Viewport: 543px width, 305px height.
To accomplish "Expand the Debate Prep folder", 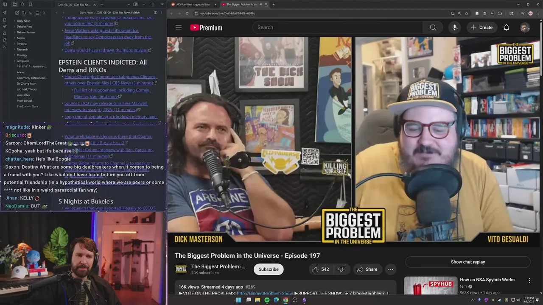I will (x=24, y=27).
